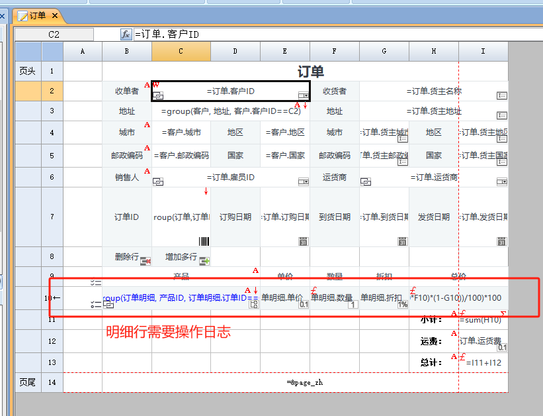Open the dropdown widget in the 订单.雇员ID cell
This screenshot has width=543, height=416.
pos(303,182)
